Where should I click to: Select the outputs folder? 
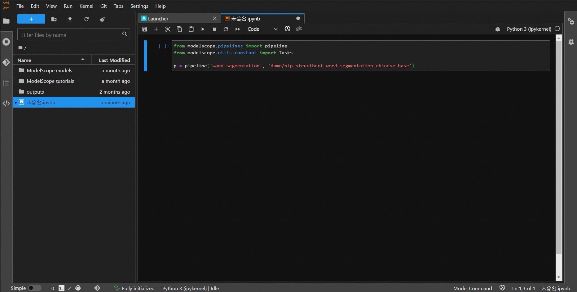click(x=74, y=92)
